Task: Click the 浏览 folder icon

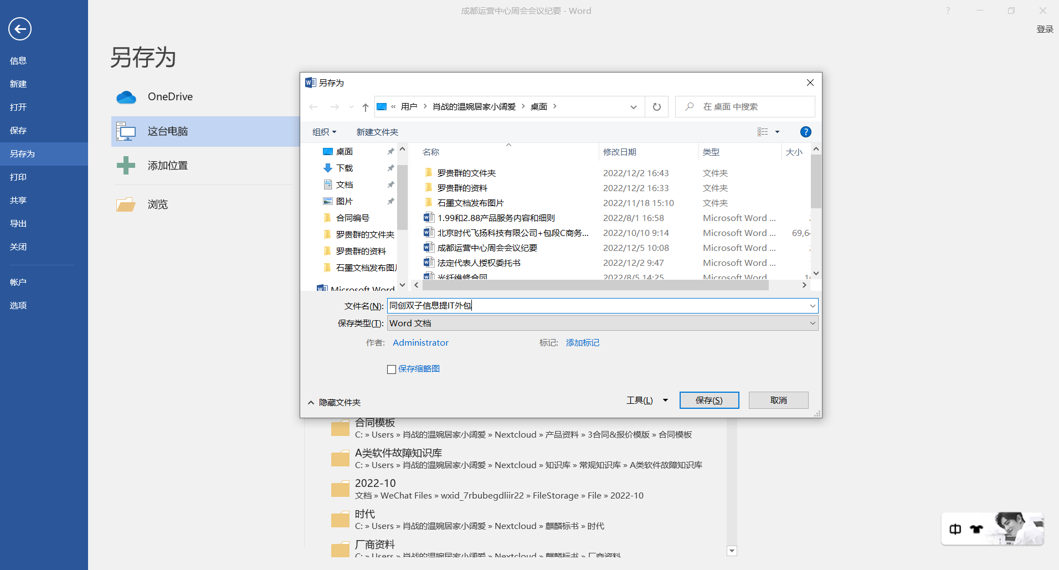Action: click(x=126, y=204)
